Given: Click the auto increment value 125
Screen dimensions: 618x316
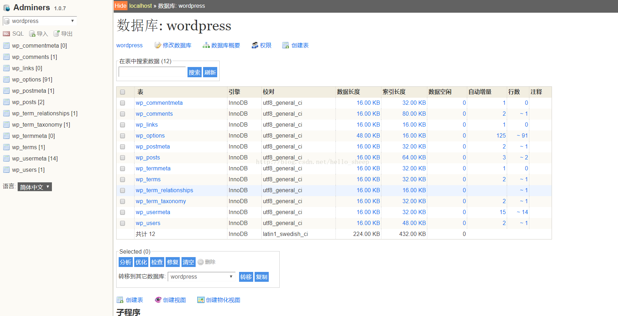Looking at the screenshot, I should click(x=501, y=136).
